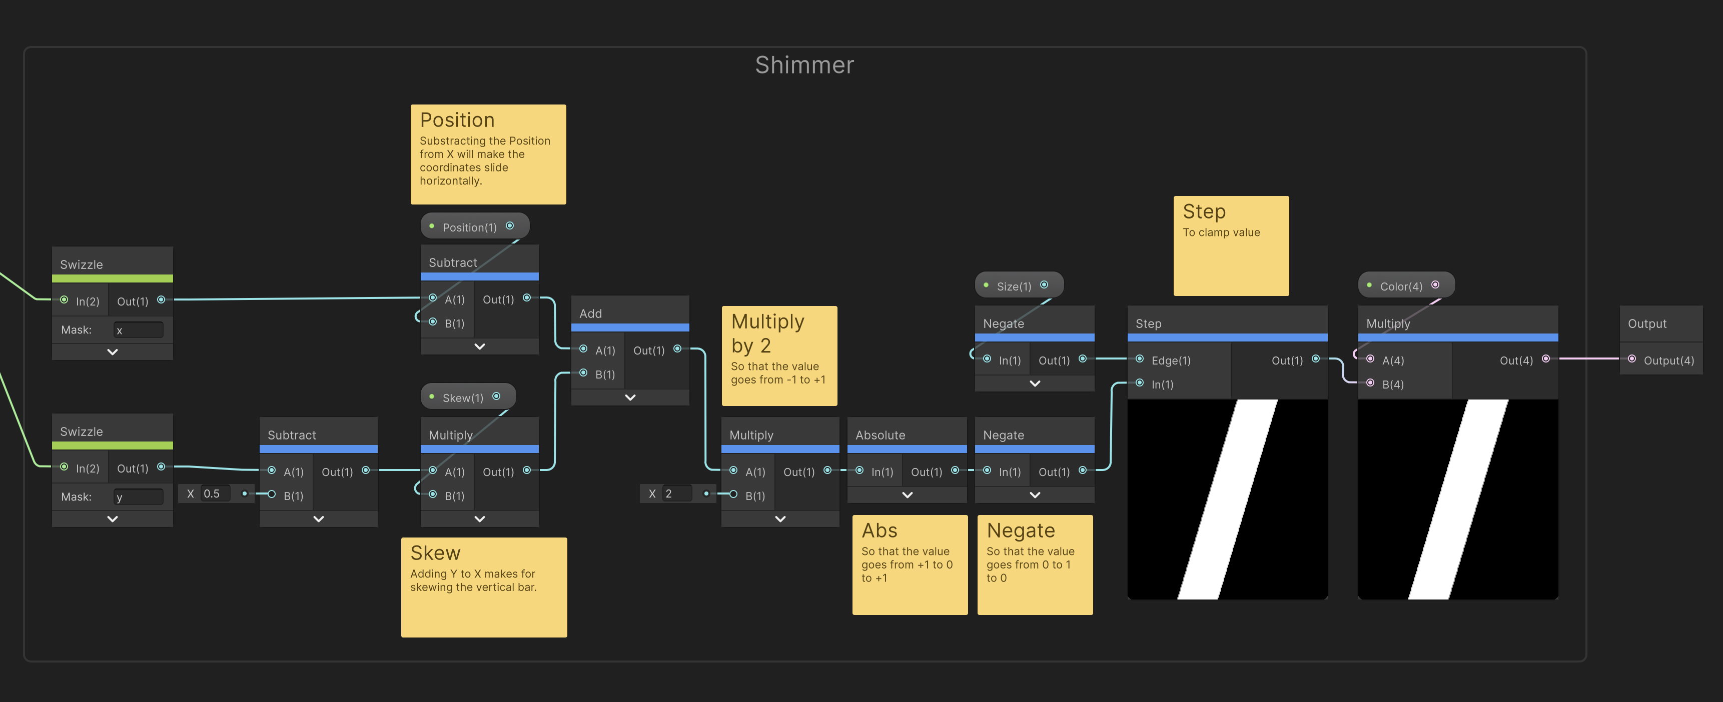Screen dimensions: 1723x702
Task: Click the Add node Out(1) port
Action: point(677,349)
